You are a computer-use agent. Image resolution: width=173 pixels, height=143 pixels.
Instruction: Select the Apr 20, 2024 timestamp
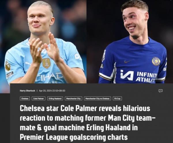tap(52, 91)
